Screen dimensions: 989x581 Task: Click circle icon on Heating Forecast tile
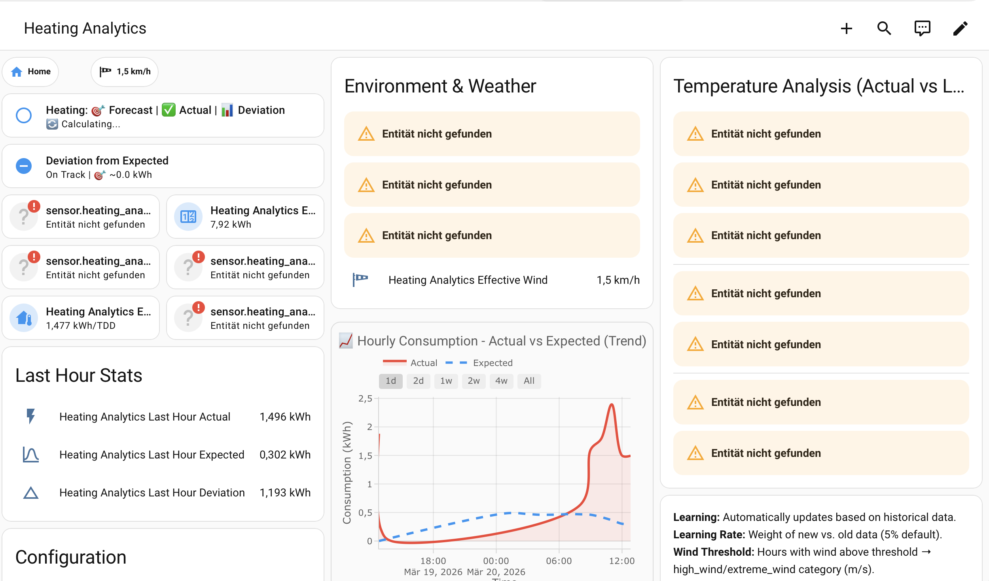[x=24, y=115]
